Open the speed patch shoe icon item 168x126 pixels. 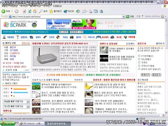pos(102,37)
